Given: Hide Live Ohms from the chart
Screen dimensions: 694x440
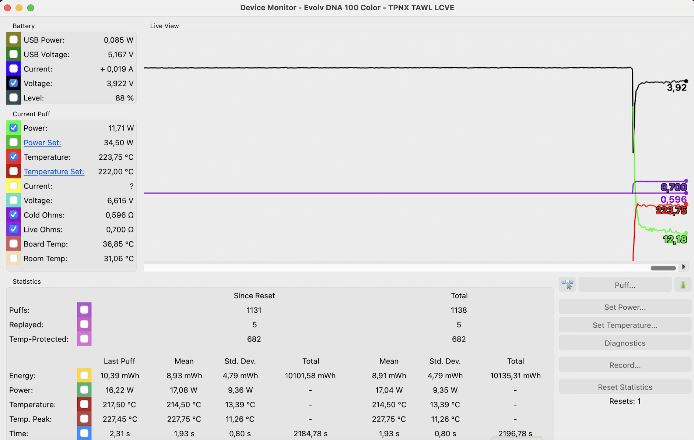Looking at the screenshot, I should (x=14, y=230).
